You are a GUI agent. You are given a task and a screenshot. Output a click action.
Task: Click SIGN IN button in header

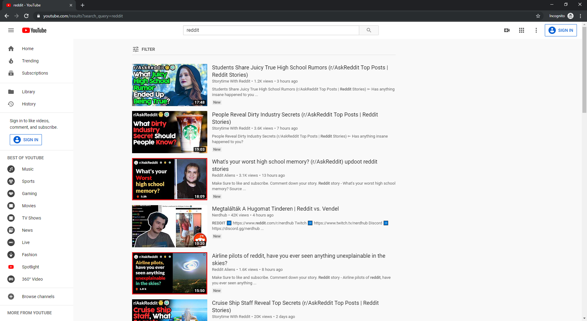pyautogui.click(x=561, y=30)
